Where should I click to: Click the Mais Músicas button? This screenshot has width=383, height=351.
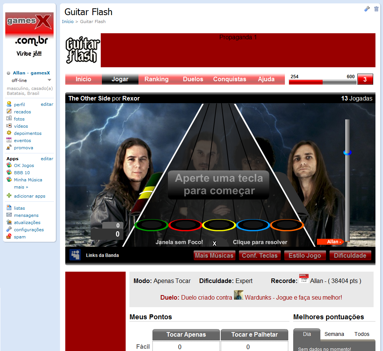click(x=214, y=256)
